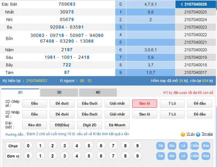Select Lẻ for the Đơn vị row

point(183,156)
